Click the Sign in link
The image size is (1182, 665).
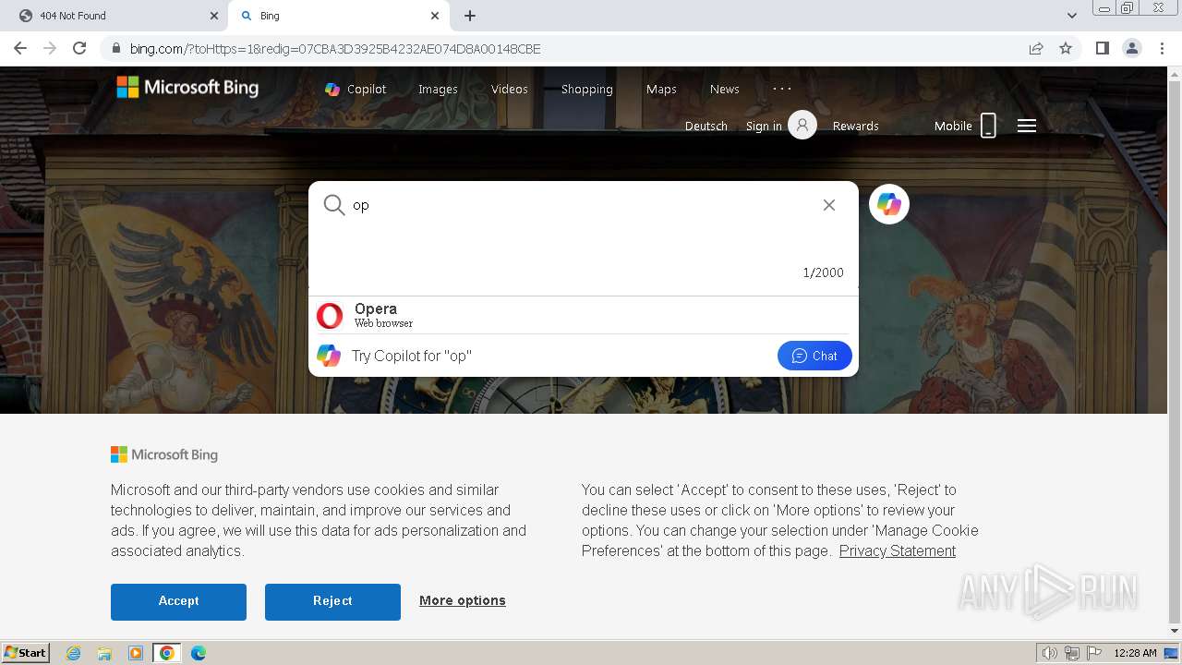[764, 126]
